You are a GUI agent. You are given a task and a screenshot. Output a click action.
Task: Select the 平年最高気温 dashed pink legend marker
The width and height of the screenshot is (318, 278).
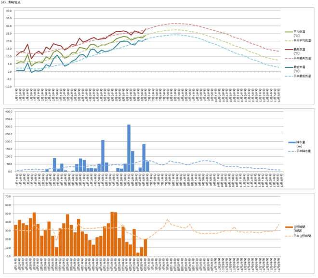coord(289,58)
